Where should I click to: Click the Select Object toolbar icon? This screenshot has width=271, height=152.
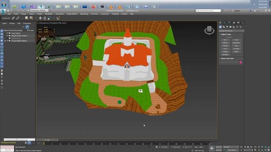[27, 18]
